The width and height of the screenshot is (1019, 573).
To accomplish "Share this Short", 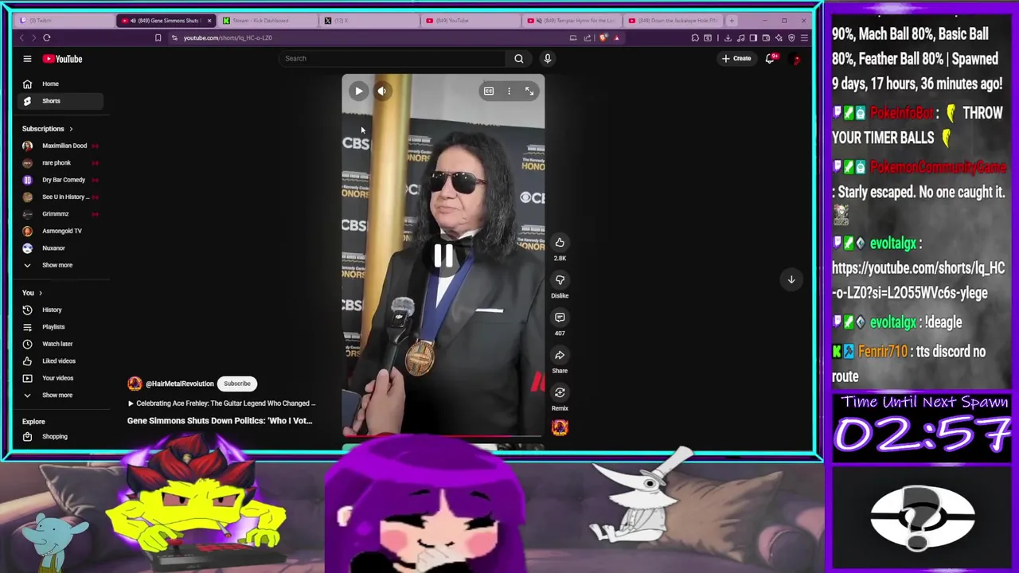I will (560, 355).
